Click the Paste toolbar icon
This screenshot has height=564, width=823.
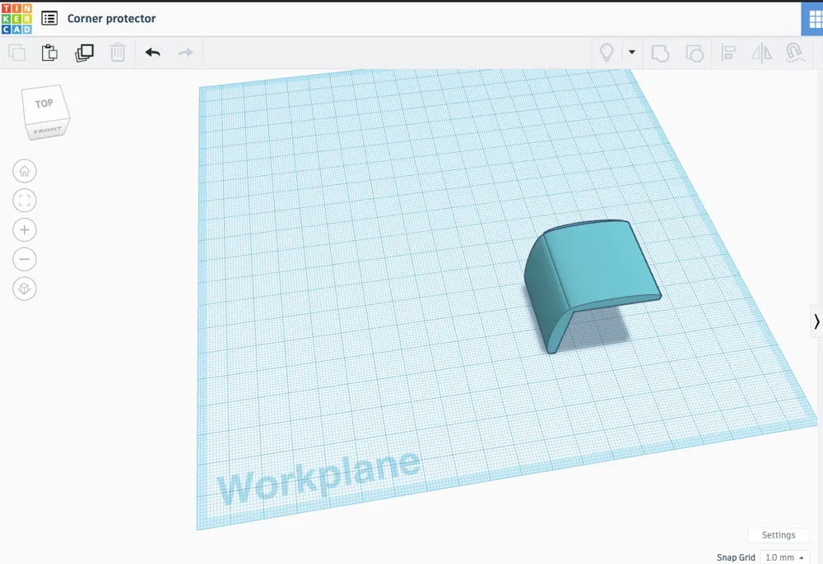pos(49,53)
